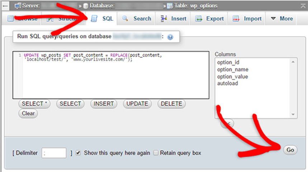Open the Insert tab
Screen dimensions: 308x172
(173, 19)
